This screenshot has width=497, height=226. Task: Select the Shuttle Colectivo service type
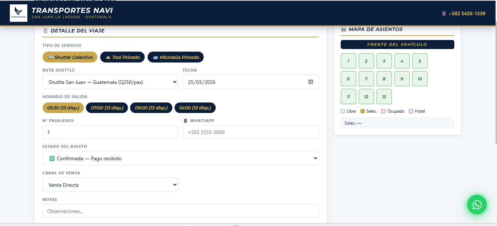(70, 57)
